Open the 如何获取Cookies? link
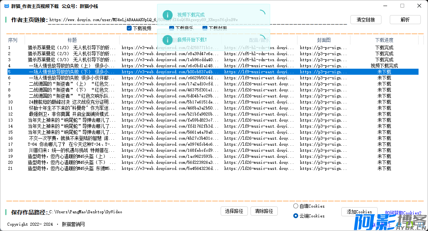Image resolution: width=428 pixels, height=231 pixels. (403, 213)
